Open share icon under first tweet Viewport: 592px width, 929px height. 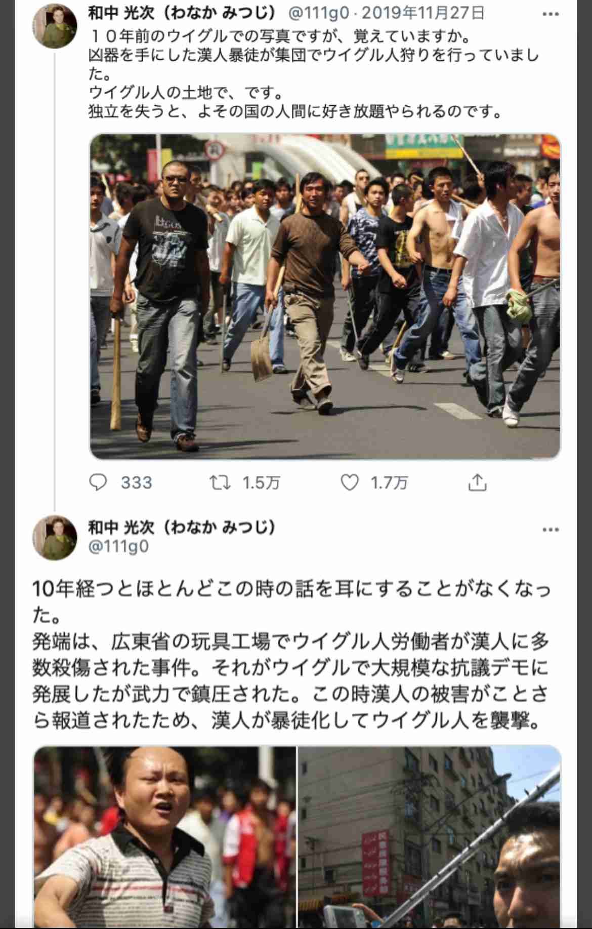coord(477,482)
